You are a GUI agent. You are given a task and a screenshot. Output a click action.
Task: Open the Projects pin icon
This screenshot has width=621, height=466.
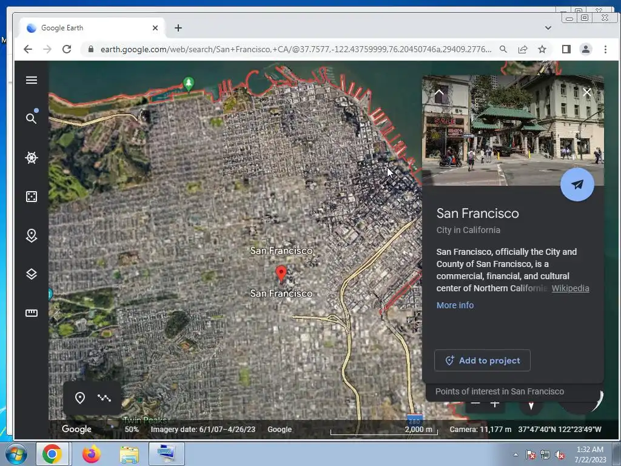(x=32, y=235)
